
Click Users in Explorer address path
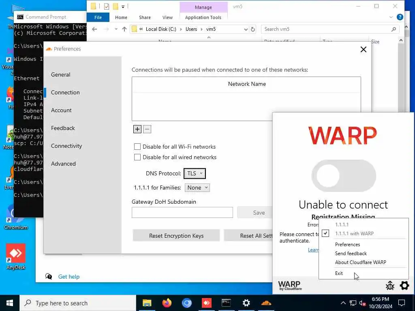click(x=191, y=29)
